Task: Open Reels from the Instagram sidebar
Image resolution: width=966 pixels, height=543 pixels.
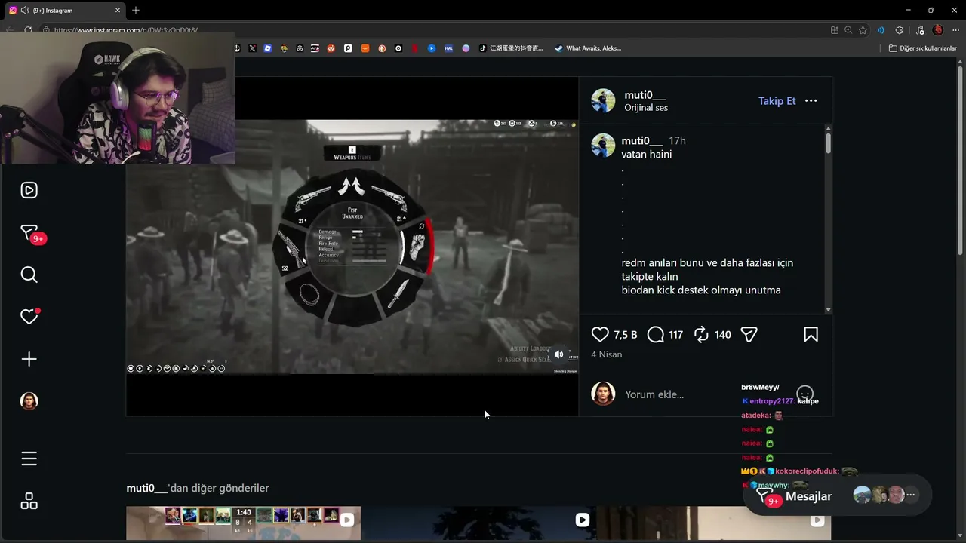Action: pos(29,190)
